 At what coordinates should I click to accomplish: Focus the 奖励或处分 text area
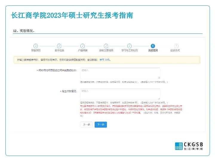pyautogui.click(x=120, y=73)
